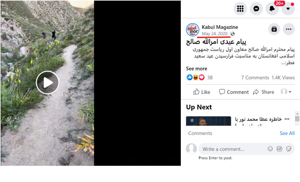Like the video post
This screenshot has width=300, height=182.
[201, 92]
